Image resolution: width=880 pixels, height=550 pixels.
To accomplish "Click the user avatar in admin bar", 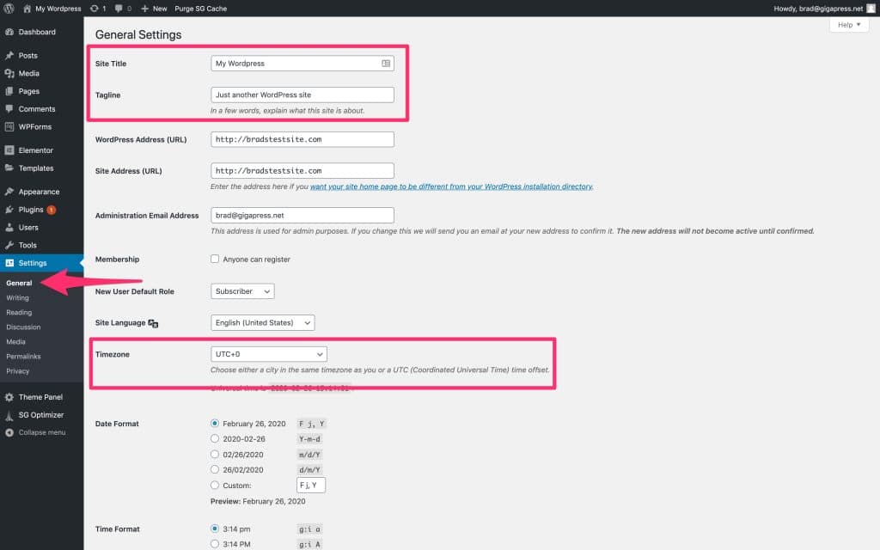I will (871, 9).
